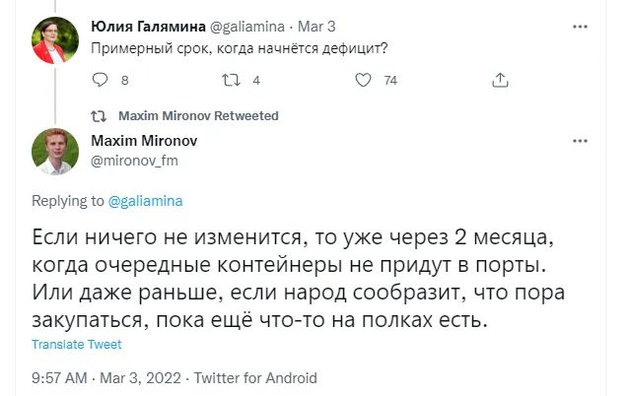This screenshot has width=629, height=396.
Task: Click the reply icon on Галямина's tweet
Action: tap(98, 81)
